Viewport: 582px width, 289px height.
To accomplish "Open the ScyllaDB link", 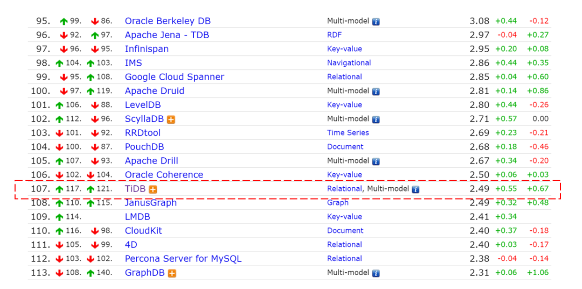I will 145,119.
